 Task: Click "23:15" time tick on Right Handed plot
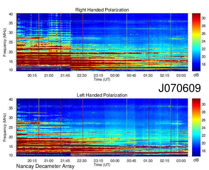(x=98, y=75)
